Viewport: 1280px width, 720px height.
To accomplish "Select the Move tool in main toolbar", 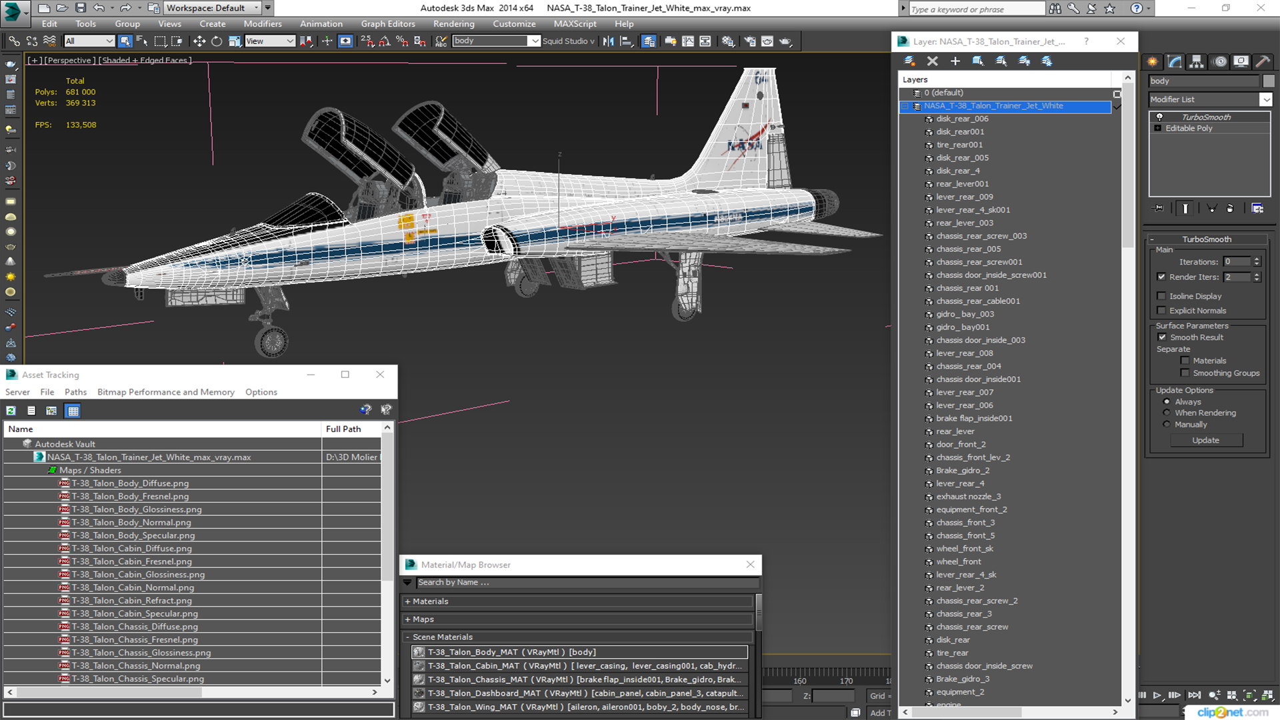I will click(199, 41).
